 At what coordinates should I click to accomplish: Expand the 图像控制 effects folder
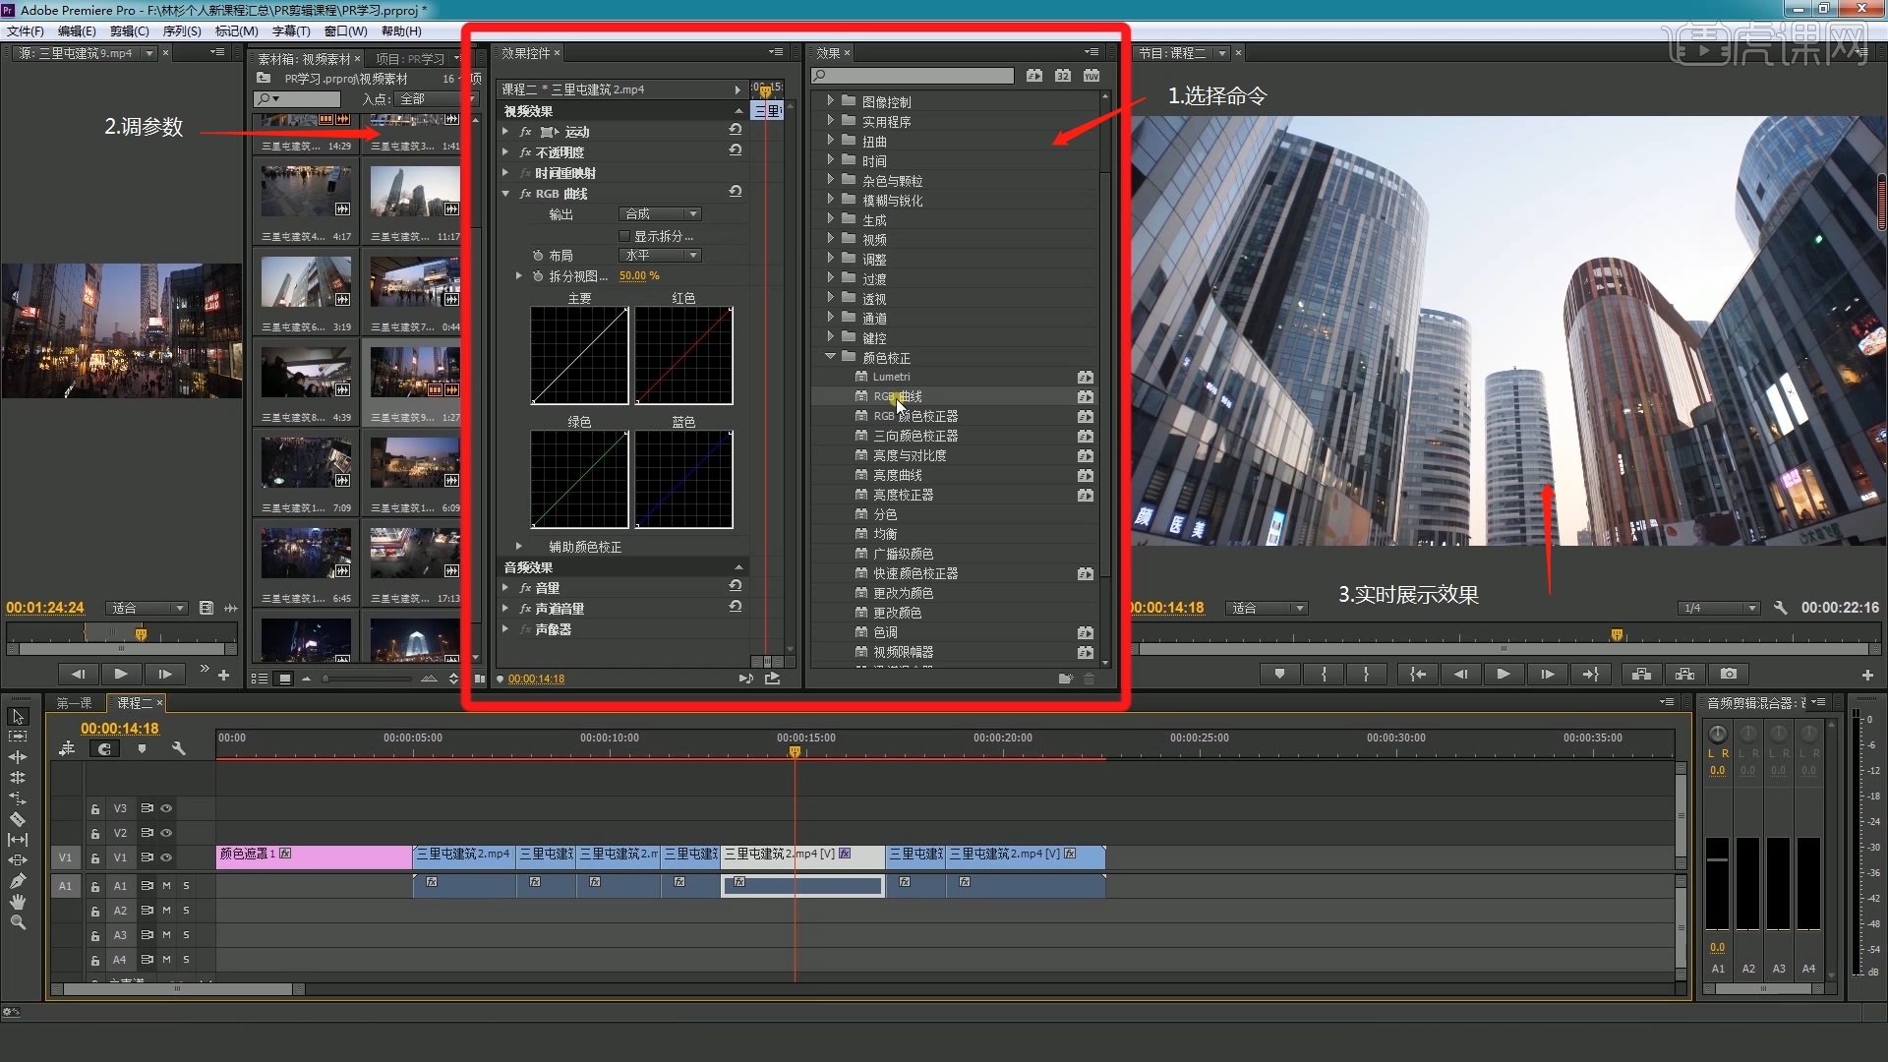pos(830,100)
